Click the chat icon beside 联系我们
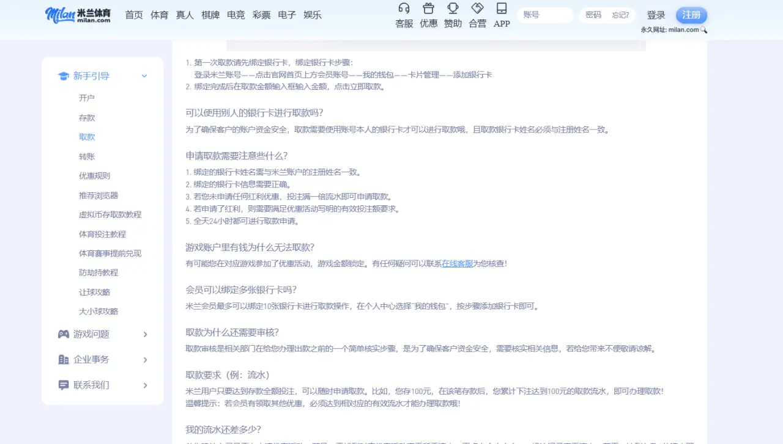This screenshot has width=783, height=444. pos(64,385)
